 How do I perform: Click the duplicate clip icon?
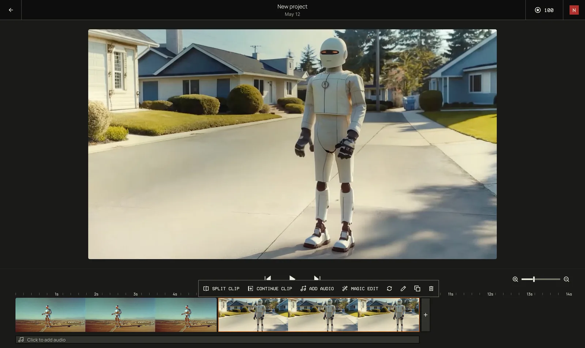(417, 288)
